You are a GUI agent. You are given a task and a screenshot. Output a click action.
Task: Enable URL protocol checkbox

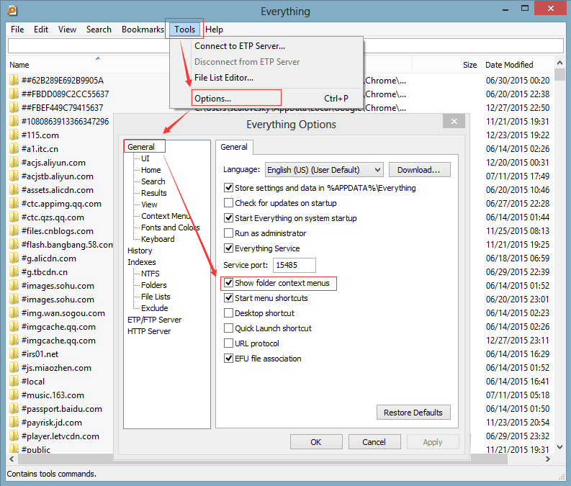point(228,343)
